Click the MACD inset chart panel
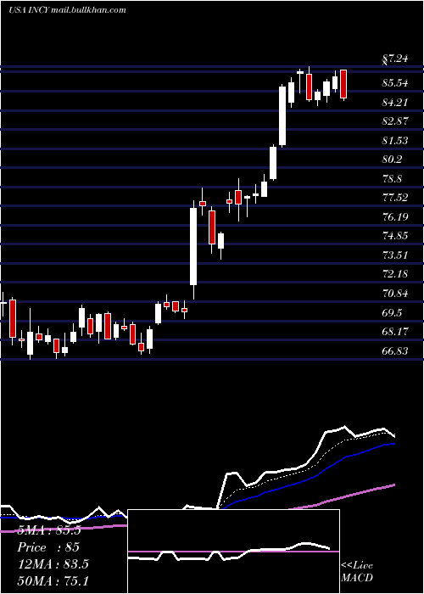 click(x=233, y=552)
